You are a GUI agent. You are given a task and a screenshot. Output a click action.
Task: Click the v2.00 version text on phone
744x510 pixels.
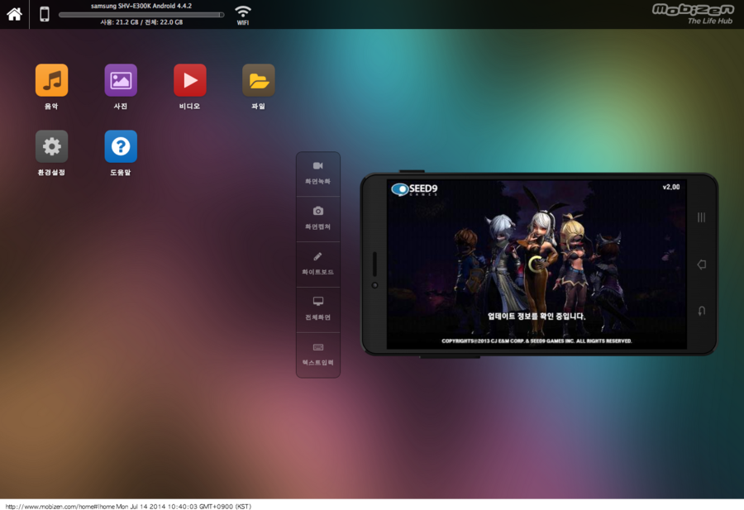coord(671,187)
